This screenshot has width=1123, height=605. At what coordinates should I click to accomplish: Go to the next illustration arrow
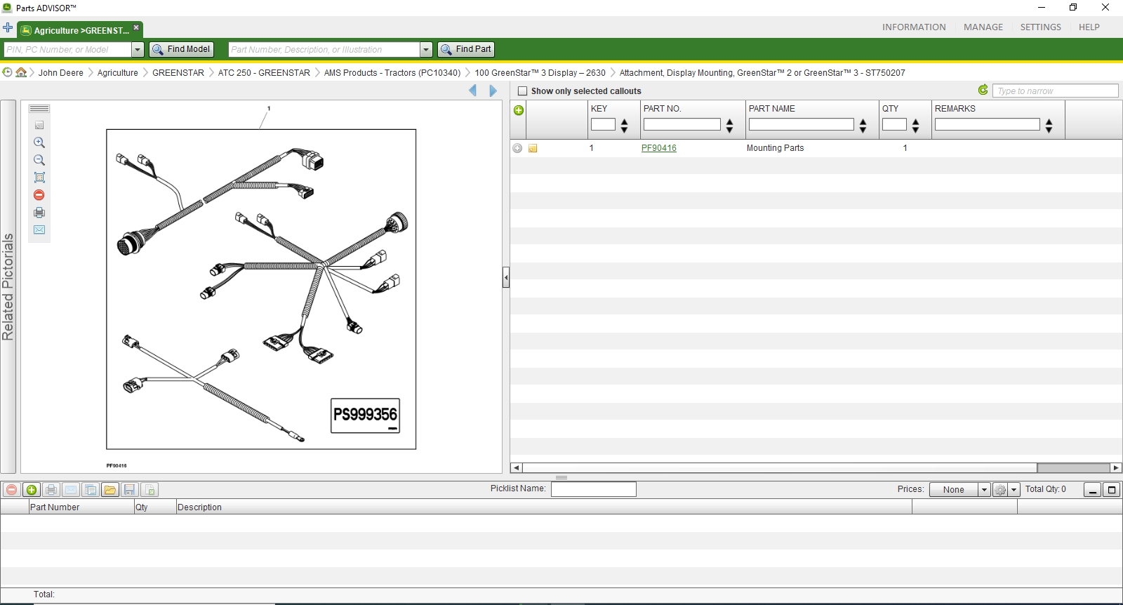pos(493,91)
